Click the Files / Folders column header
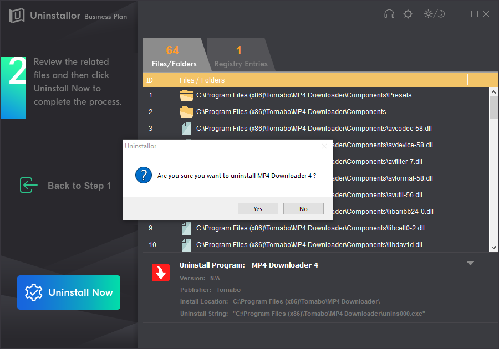The image size is (499, 349). pos(202,80)
